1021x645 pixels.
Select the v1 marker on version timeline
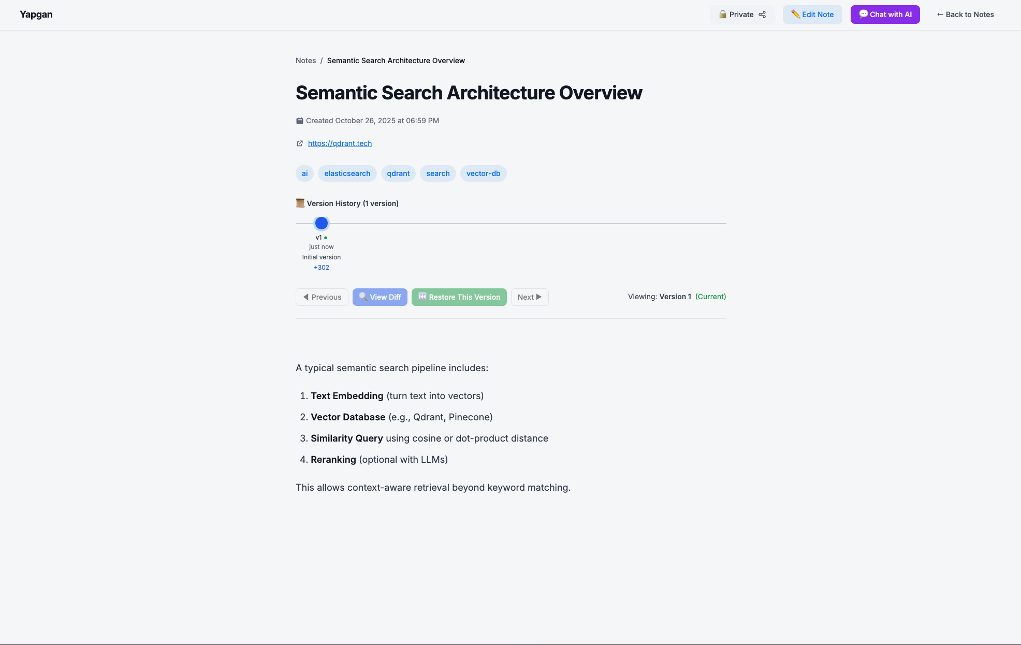[322, 223]
